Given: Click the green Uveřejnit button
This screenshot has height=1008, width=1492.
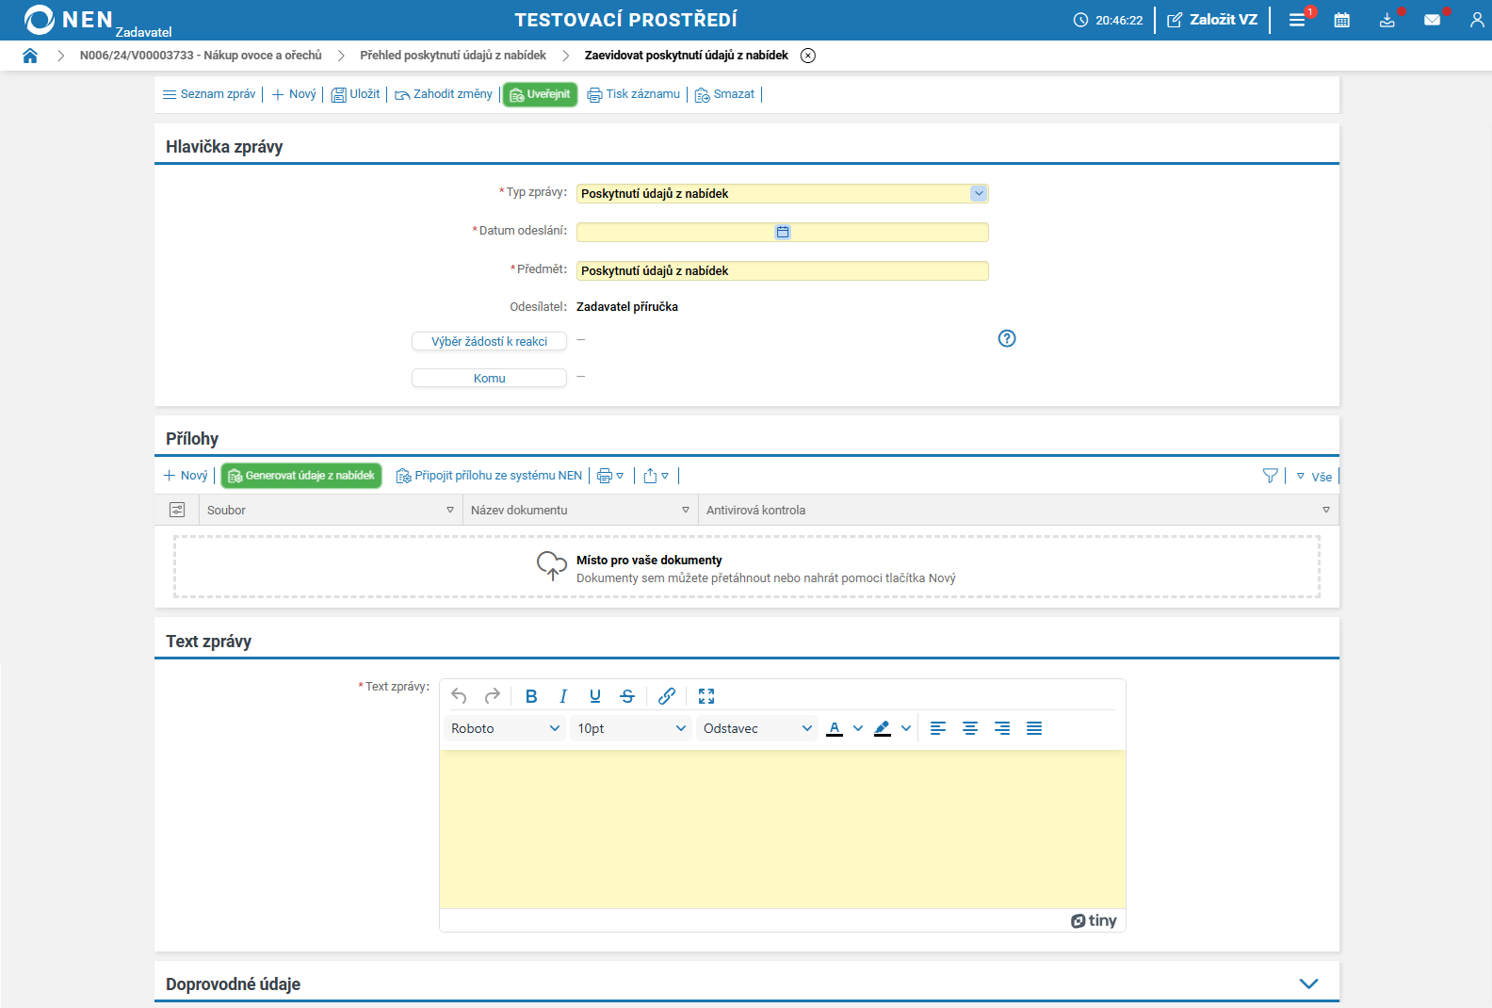Looking at the screenshot, I should tap(540, 94).
